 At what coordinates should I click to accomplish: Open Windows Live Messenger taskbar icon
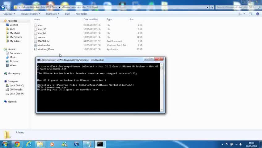pyautogui.click(x=64, y=144)
